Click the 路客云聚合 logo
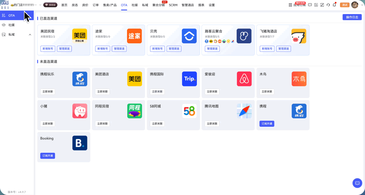 (x=244, y=36)
